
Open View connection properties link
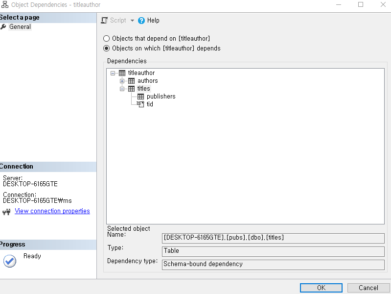click(52, 211)
